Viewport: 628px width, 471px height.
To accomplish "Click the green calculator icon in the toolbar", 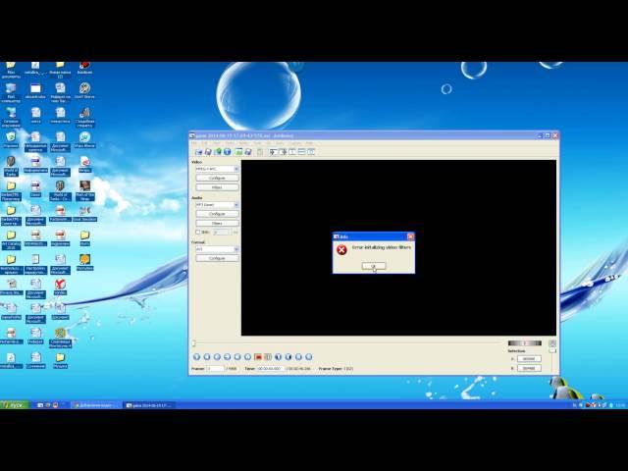I will (238, 152).
